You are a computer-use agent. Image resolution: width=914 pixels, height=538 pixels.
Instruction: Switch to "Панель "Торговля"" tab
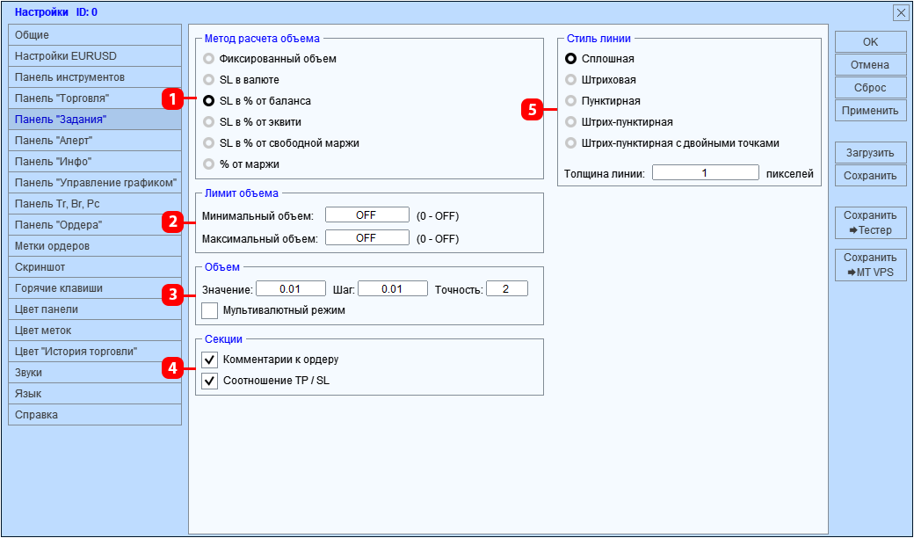(x=95, y=98)
